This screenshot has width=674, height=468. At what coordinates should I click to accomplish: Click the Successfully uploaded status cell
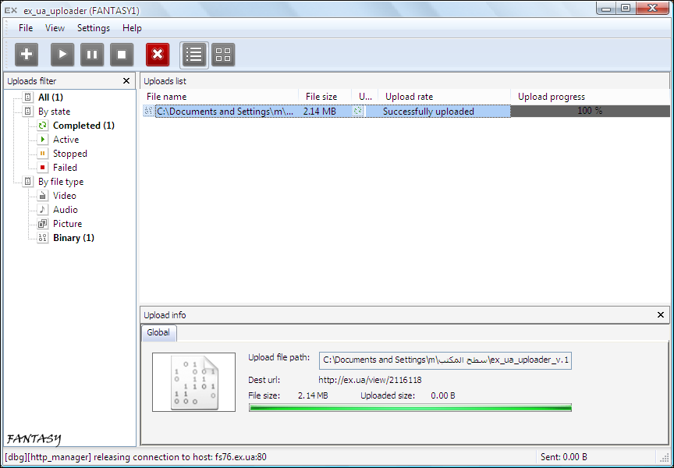tap(428, 112)
